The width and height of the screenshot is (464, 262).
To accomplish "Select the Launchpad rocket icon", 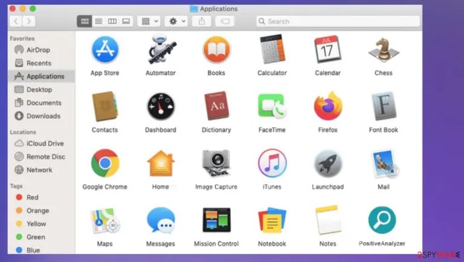I will (327, 163).
